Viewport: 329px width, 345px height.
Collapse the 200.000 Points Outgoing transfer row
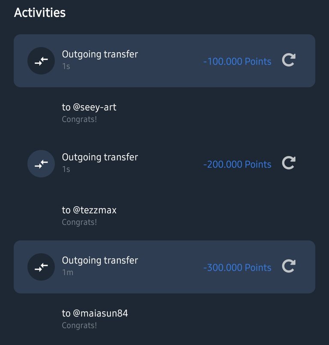click(164, 164)
